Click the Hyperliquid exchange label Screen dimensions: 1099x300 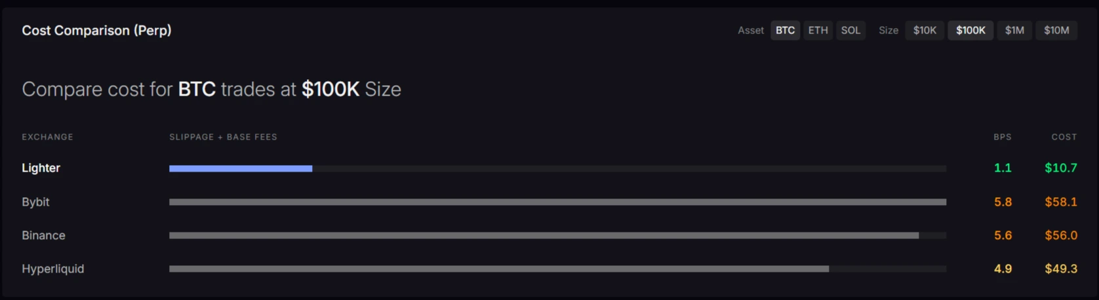click(x=52, y=269)
